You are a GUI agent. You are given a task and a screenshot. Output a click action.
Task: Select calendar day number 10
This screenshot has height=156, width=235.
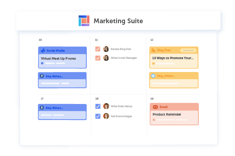tap(40, 40)
